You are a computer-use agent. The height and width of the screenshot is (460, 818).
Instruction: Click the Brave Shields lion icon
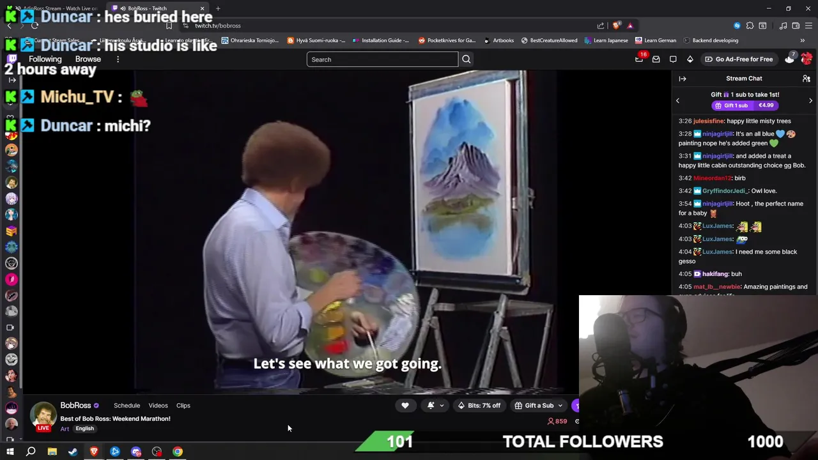click(616, 26)
